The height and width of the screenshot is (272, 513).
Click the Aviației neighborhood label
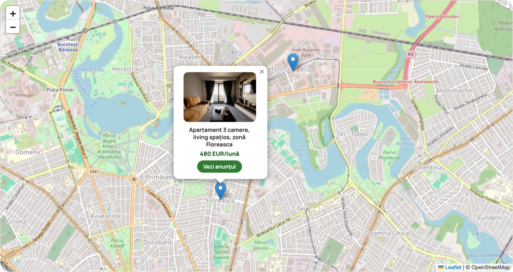pos(189,57)
